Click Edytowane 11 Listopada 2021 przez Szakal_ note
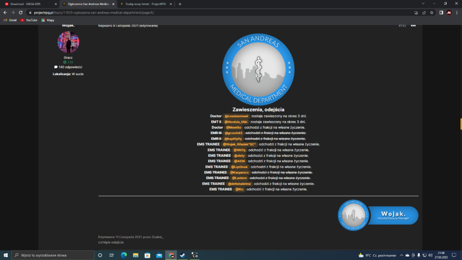This screenshot has width=462, height=260. coord(131,237)
